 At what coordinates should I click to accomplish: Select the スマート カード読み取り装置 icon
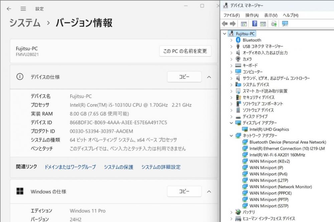pos(238,91)
